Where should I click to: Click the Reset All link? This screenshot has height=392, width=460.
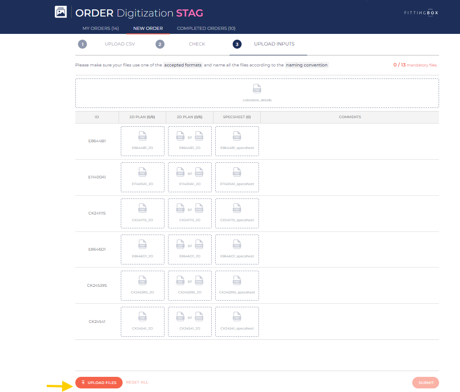click(137, 382)
